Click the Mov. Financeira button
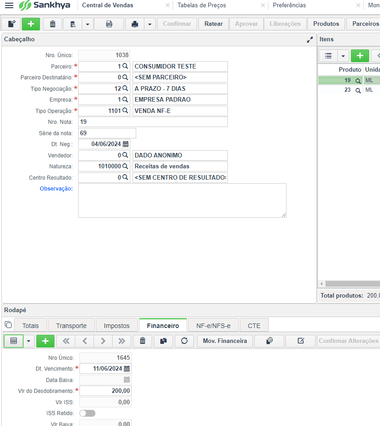This screenshot has width=380, height=426. click(x=225, y=341)
